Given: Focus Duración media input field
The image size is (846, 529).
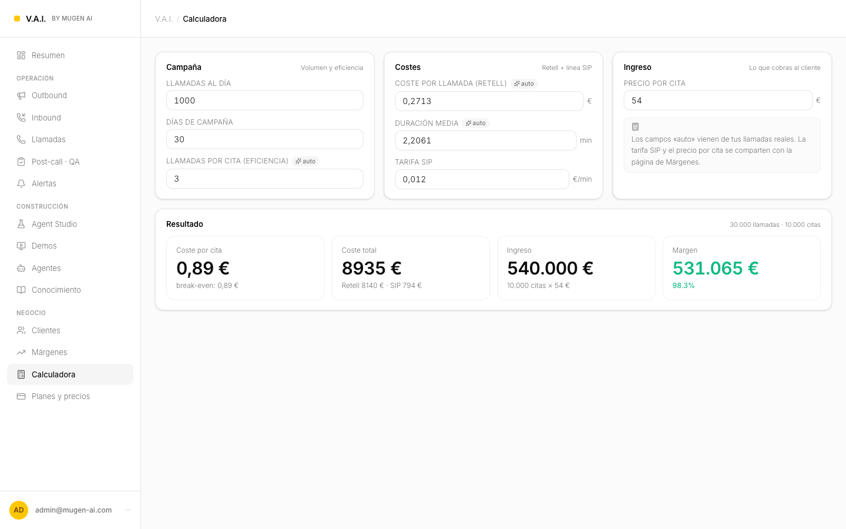Looking at the screenshot, I should (x=485, y=140).
